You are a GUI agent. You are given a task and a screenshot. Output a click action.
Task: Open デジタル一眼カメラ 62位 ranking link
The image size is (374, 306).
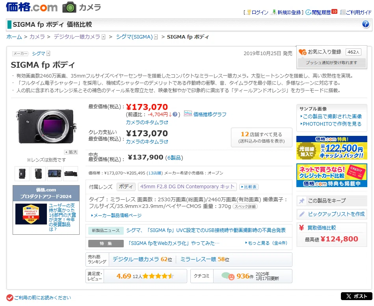pyautogui.click(x=142, y=259)
